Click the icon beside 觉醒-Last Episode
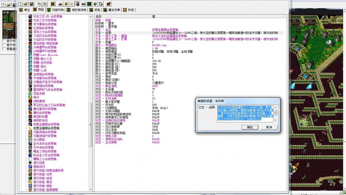 [31, 55]
